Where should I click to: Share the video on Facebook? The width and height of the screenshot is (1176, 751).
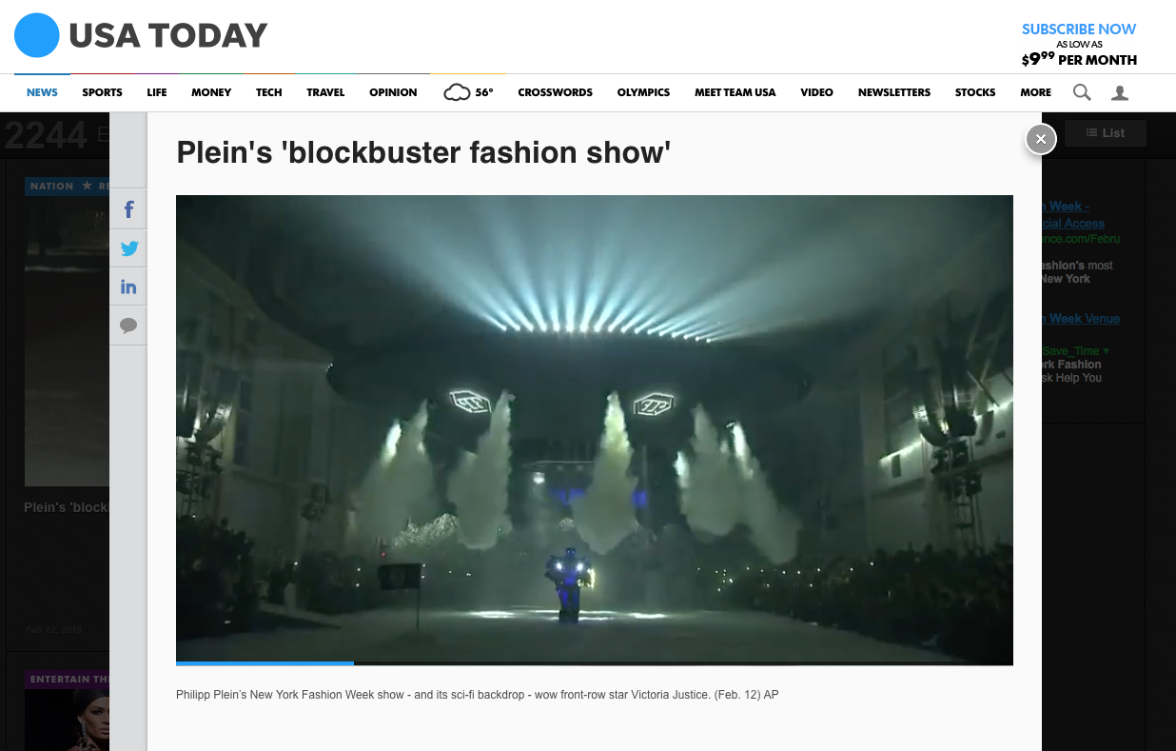(128, 209)
